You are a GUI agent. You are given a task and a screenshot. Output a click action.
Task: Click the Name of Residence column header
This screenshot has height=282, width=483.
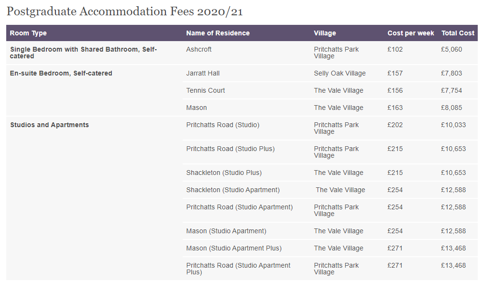point(218,33)
